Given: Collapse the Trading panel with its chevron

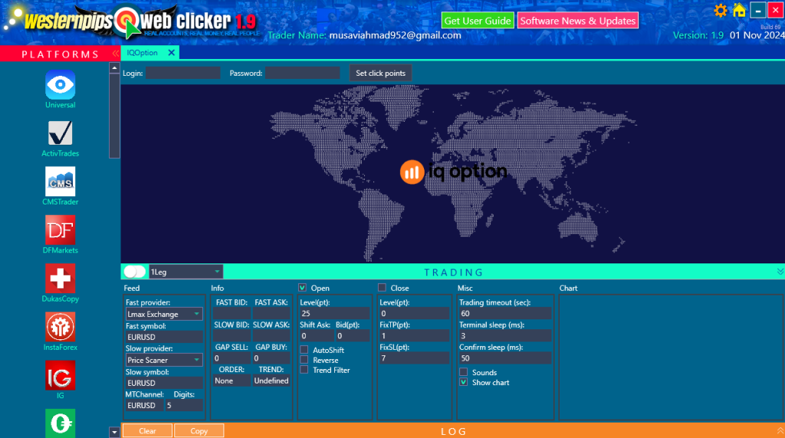Looking at the screenshot, I should click(x=780, y=272).
